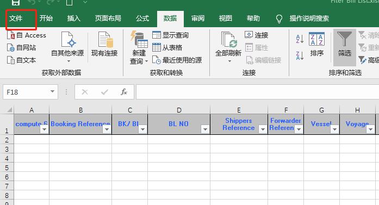Viewport: 379px width, 205px height.
Task: Open the 自其他来源 dropdown
Action: (x=67, y=47)
